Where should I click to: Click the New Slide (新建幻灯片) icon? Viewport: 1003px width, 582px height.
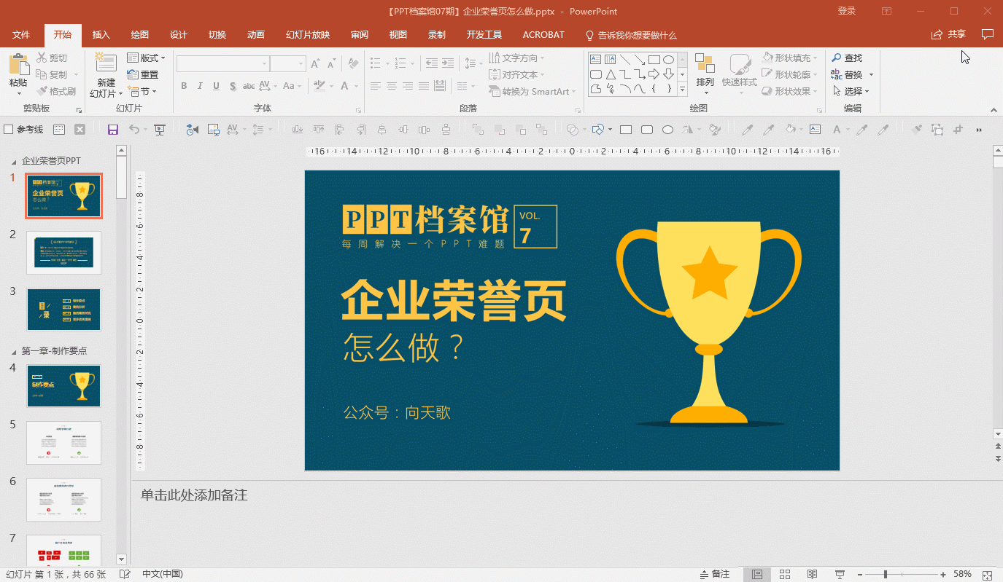click(106, 65)
